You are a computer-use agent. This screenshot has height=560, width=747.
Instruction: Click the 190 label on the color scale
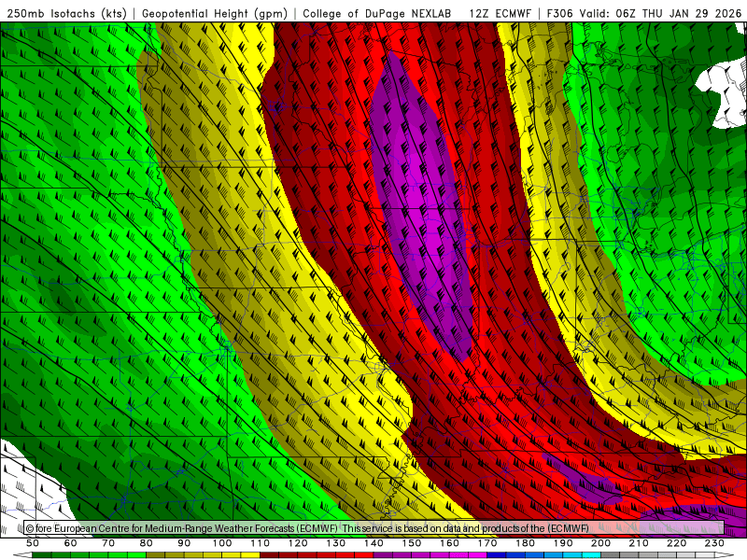tap(563, 543)
